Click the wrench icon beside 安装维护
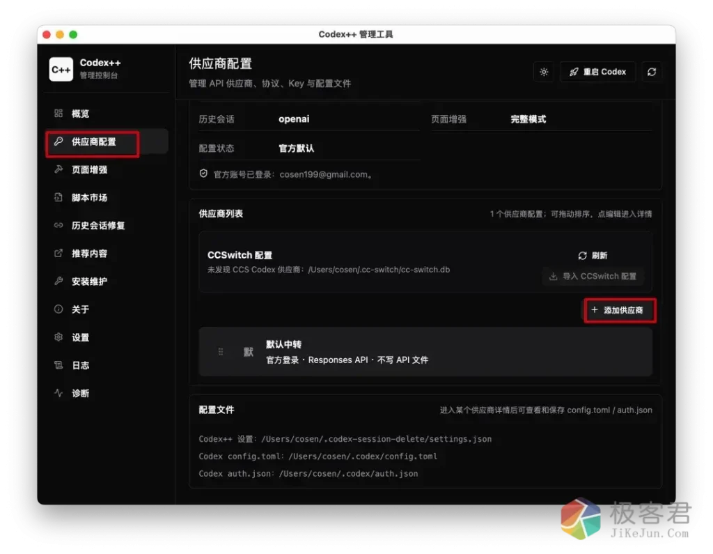Image resolution: width=713 pixels, height=554 pixels. pos(58,281)
